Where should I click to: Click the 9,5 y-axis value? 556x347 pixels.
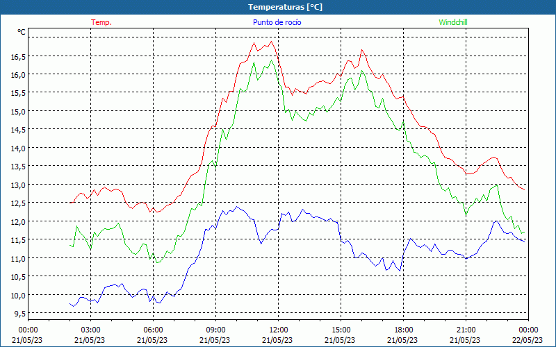tap(19, 314)
